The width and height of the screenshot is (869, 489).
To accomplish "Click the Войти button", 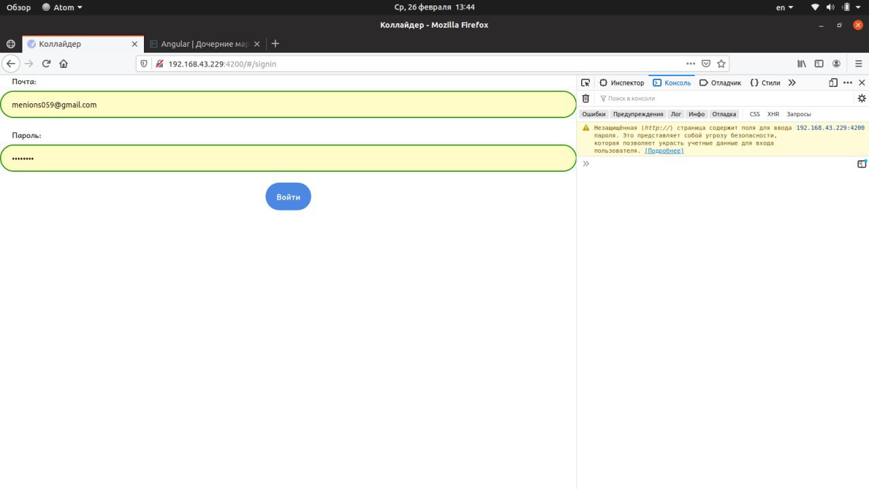I will coord(289,197).
